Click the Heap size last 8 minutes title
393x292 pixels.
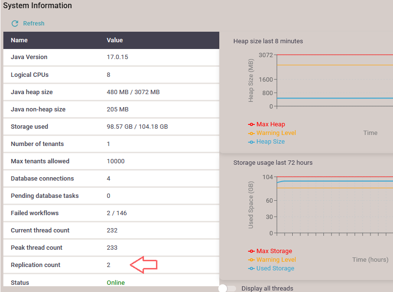[268, 41]
